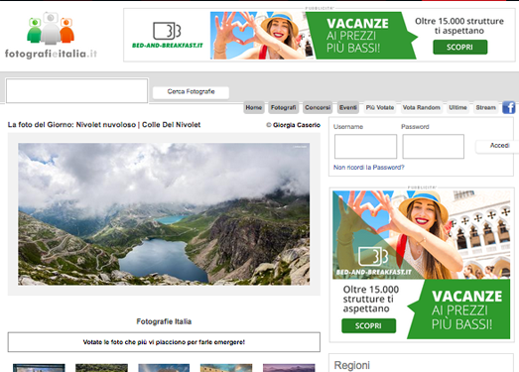Click the SCOPRI button in top banner
519x372 pixels.
(x=460, y=47)
